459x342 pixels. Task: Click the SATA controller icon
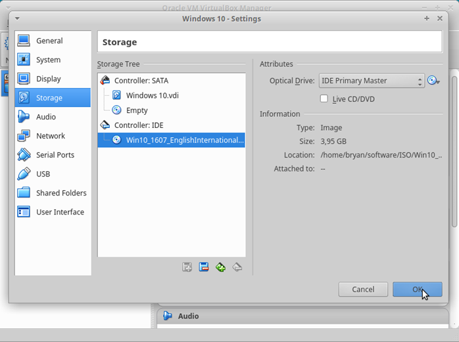tap(105, 80)
